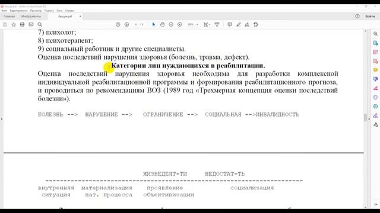Open help with the question mark icon
The height and width of the screenshot is (213, 380).
[357, 16]
